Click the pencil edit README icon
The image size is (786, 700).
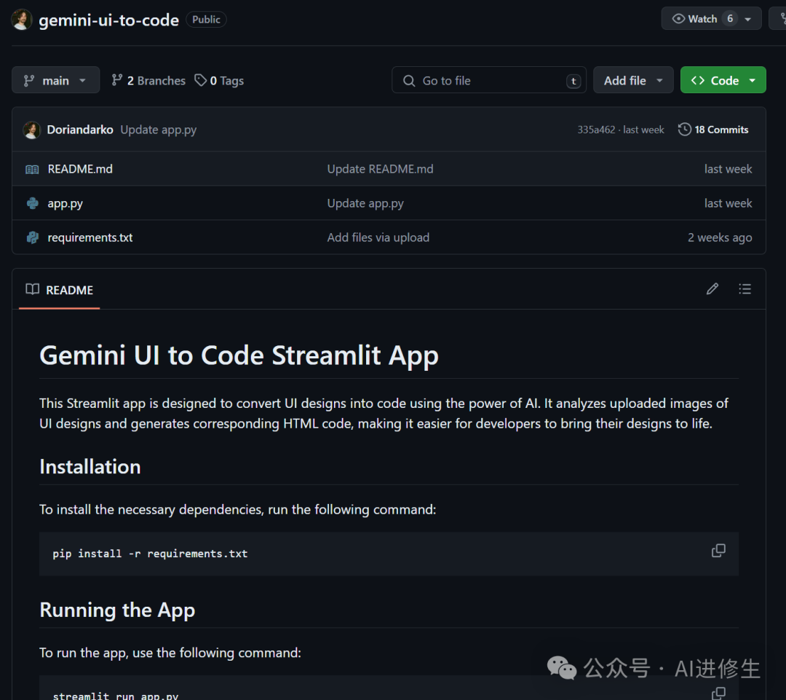point(712,288)
